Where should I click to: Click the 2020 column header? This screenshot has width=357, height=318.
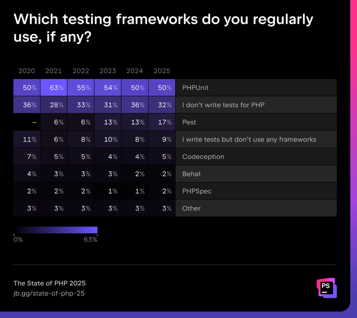click(x=27, y=71)
